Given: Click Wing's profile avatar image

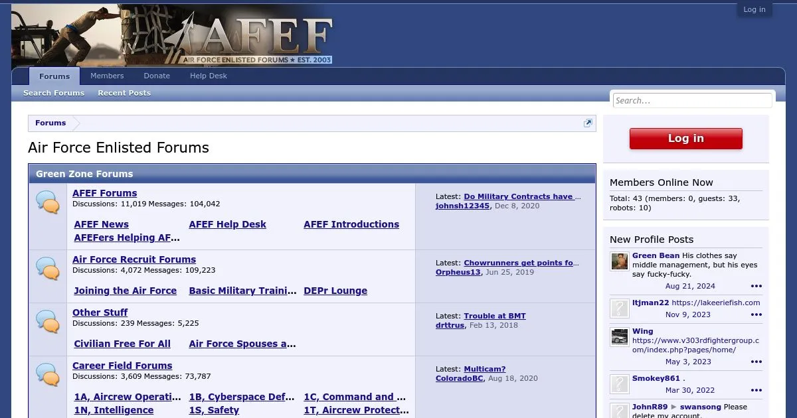Looking at the screenshot, I should click(620, 337).
